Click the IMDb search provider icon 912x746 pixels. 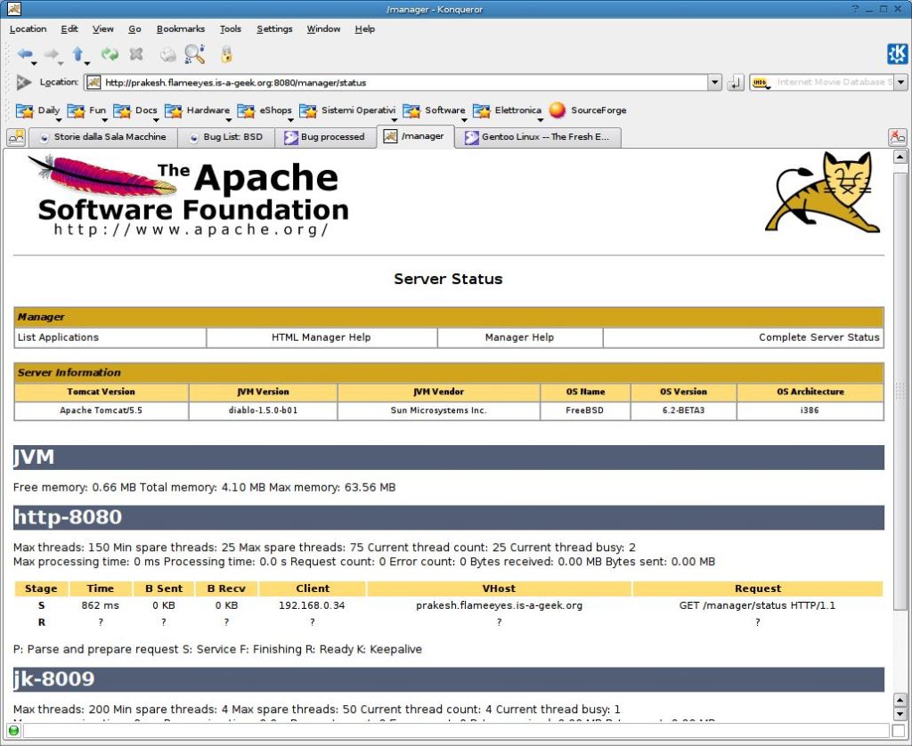760,83
